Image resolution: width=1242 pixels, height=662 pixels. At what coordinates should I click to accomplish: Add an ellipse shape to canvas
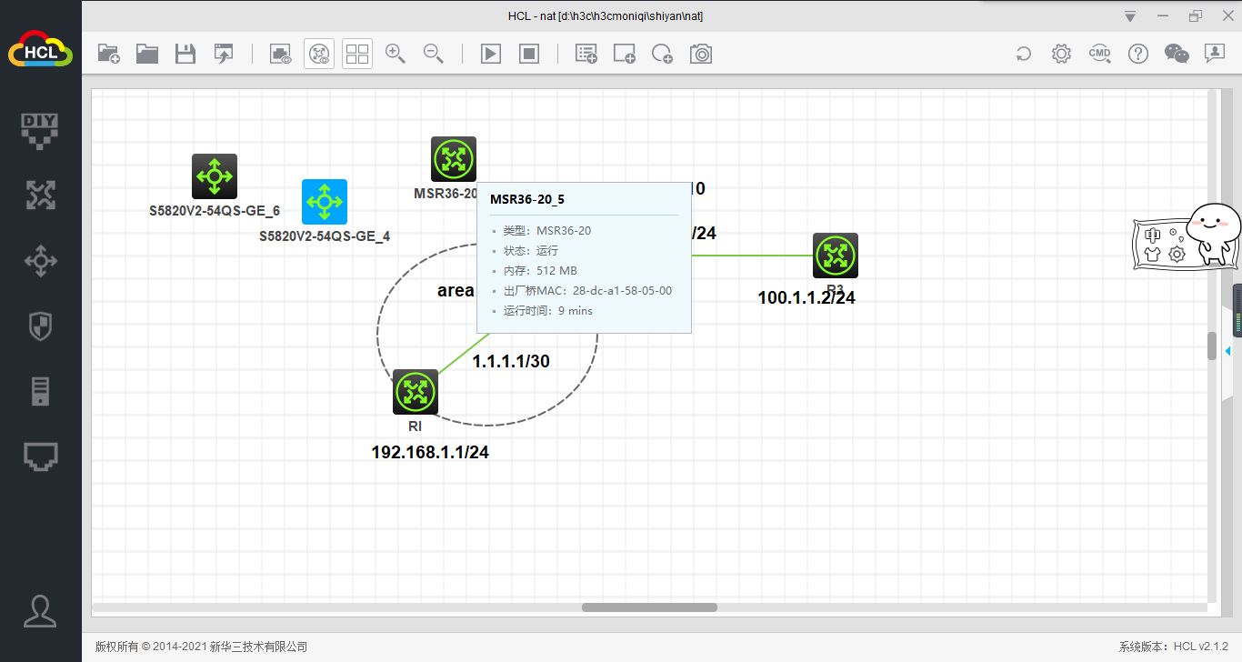coord(663,54)
